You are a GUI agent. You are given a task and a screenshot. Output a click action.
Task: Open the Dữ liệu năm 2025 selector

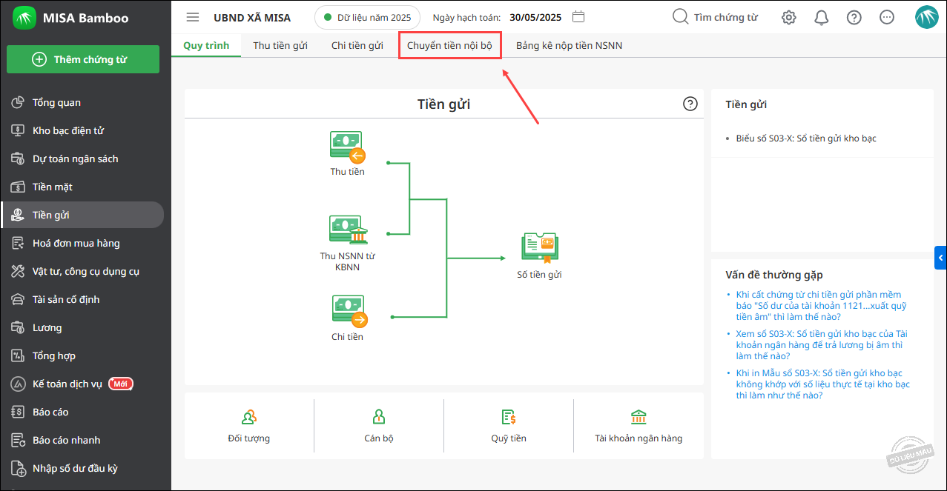coord(368,17)
